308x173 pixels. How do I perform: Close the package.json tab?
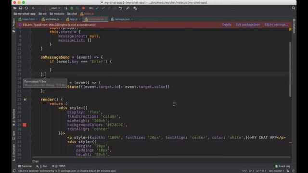tap(132, 19)
